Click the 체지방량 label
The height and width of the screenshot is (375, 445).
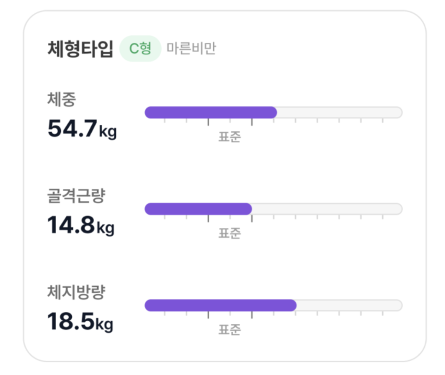tap(76, 292)
